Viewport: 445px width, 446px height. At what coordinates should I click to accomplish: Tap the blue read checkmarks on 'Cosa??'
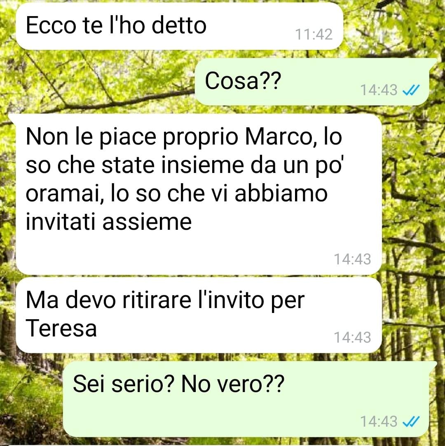click(x=411, y=90)
